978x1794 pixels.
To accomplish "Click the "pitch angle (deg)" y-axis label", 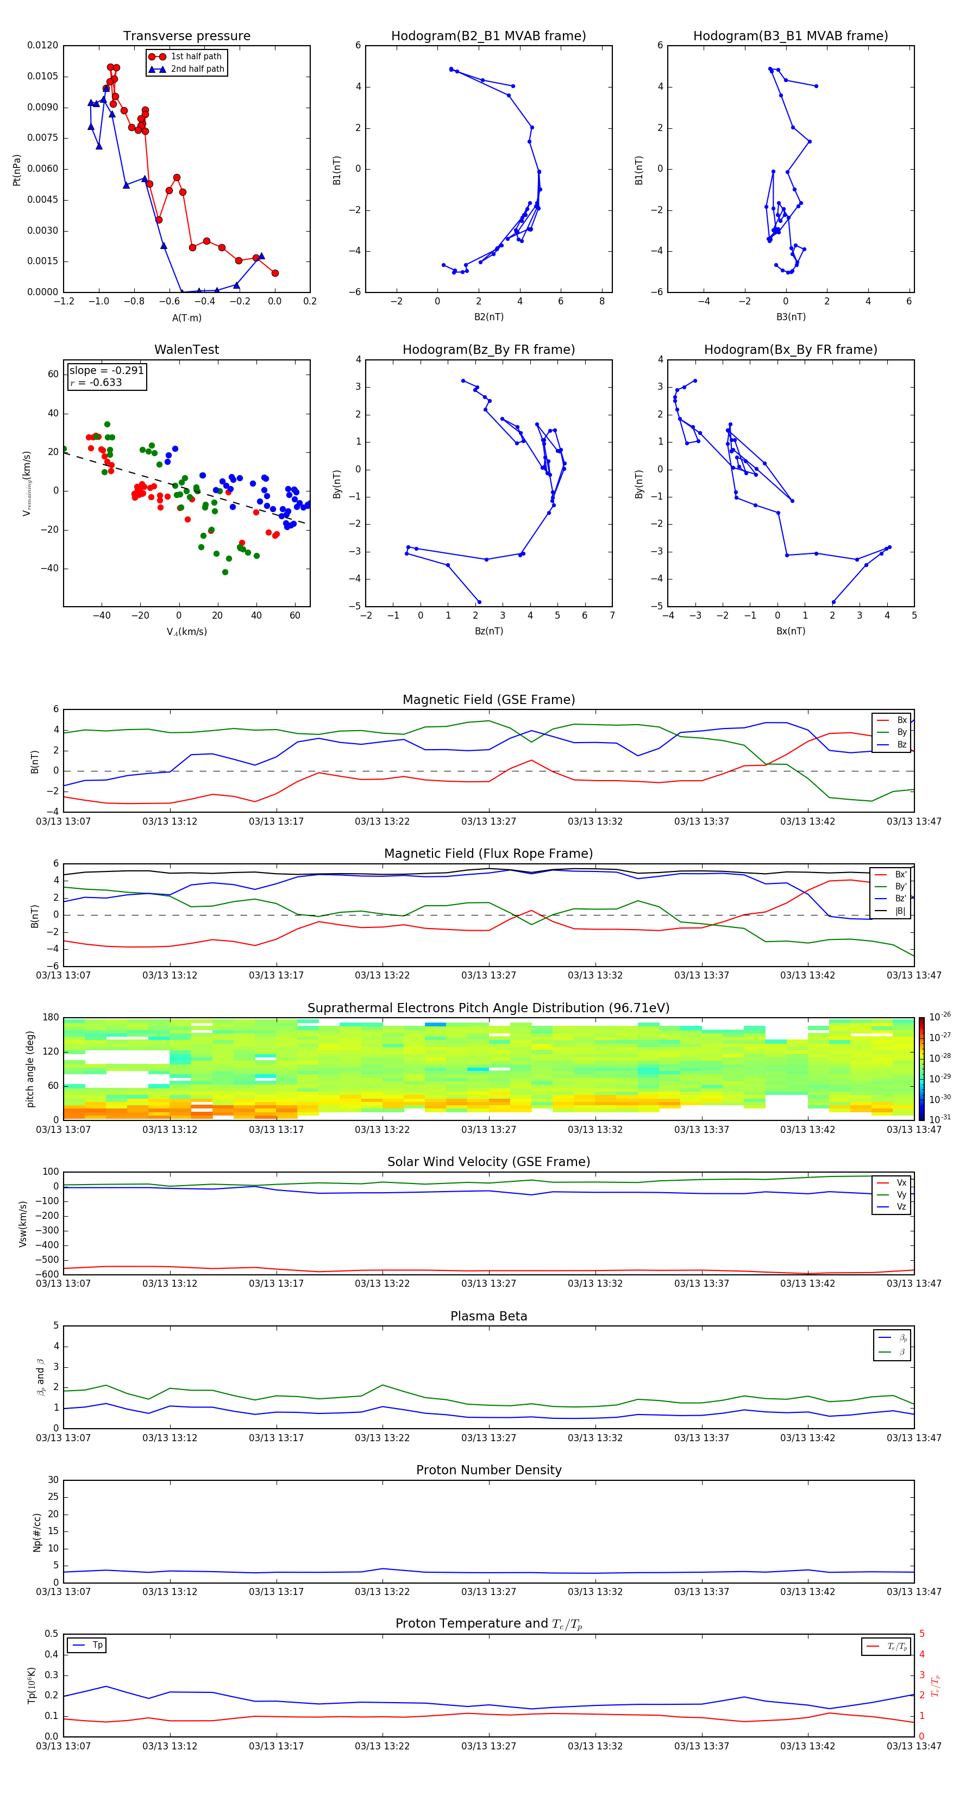I will (30, 1069).
